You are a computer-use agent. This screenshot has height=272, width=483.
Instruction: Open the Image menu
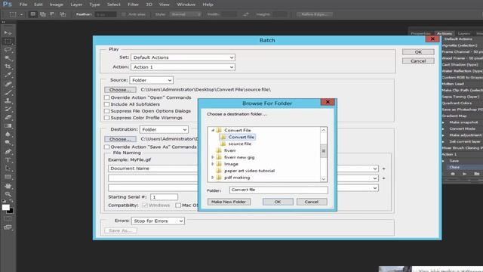[56, 5]
